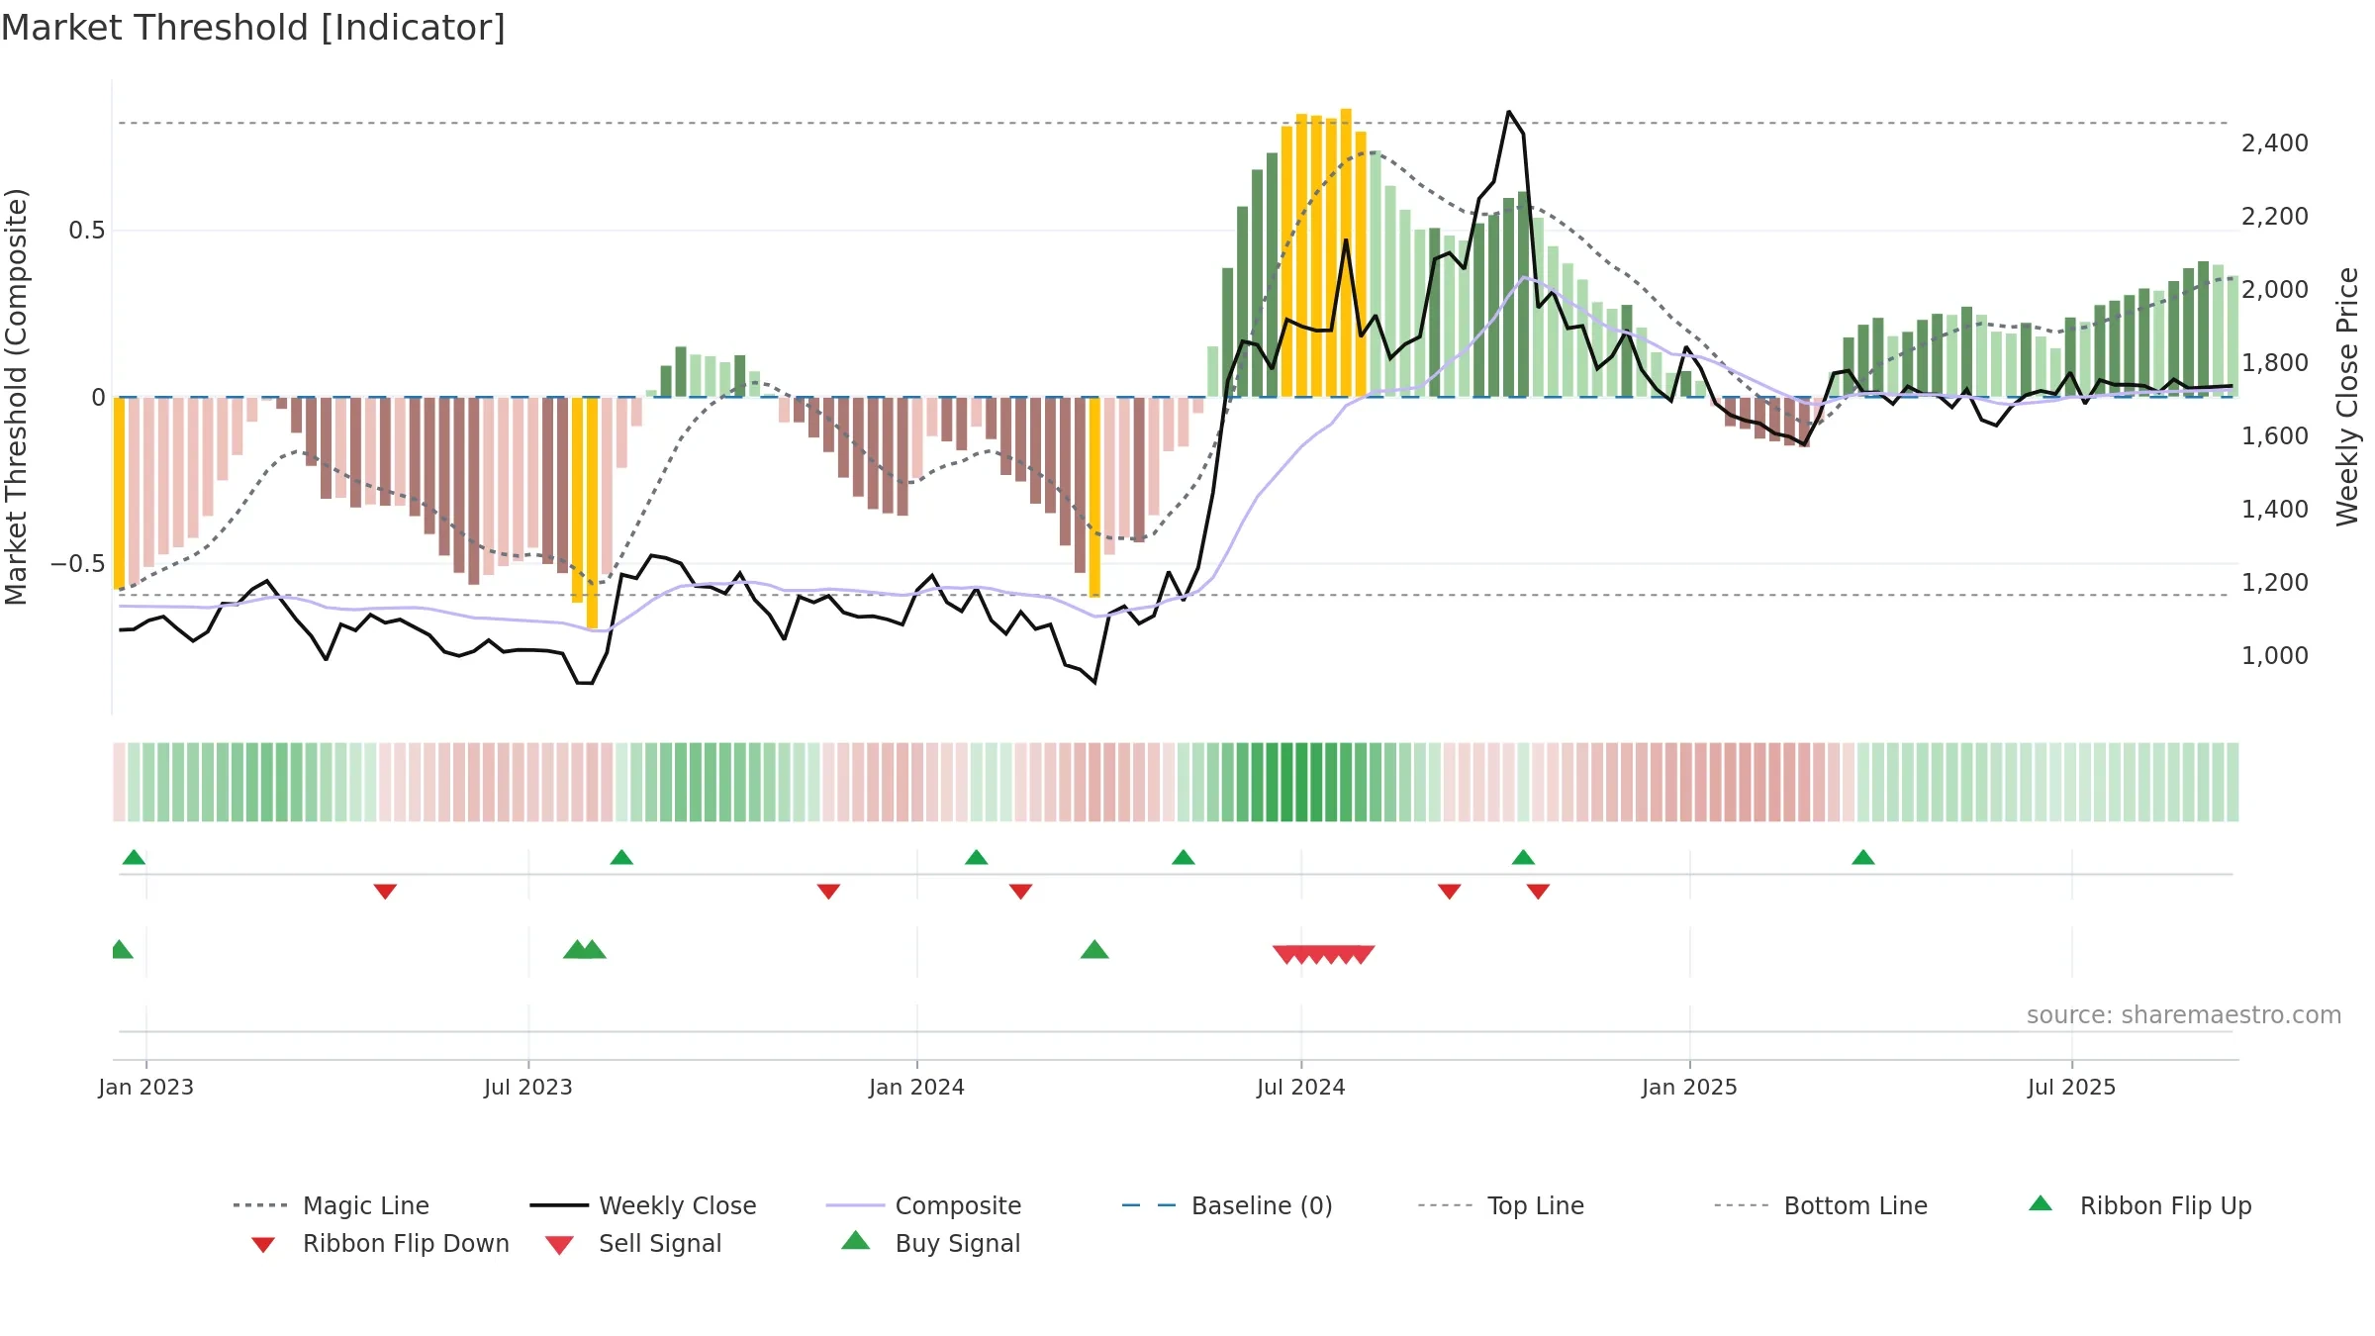
Task: Click the Weekly Close Price axis title
Action: click(2347, 397)
